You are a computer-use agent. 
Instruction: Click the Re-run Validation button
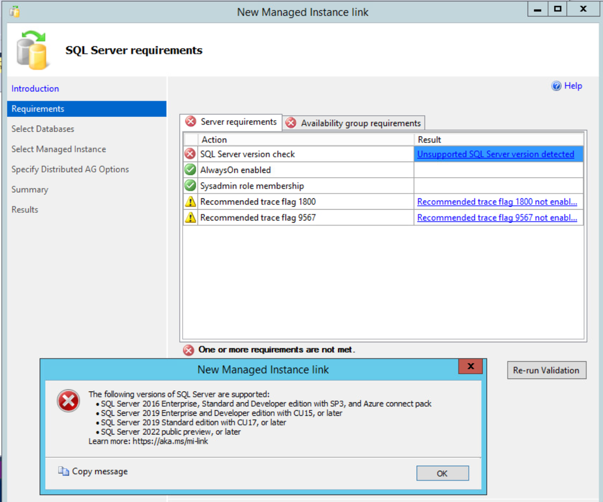[x=547, y=370]
